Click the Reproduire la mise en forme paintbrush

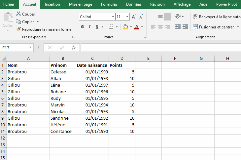19,29
